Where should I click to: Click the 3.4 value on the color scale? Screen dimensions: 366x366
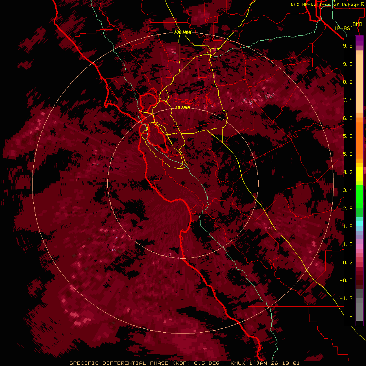pyautogui.click(x=348, y=190)
